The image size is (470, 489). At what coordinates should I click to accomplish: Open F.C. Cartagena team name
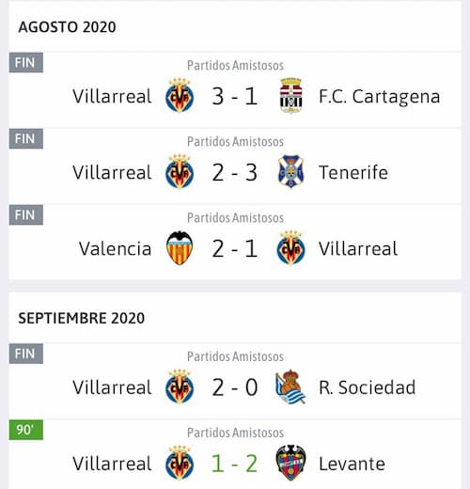coord(380,97)
